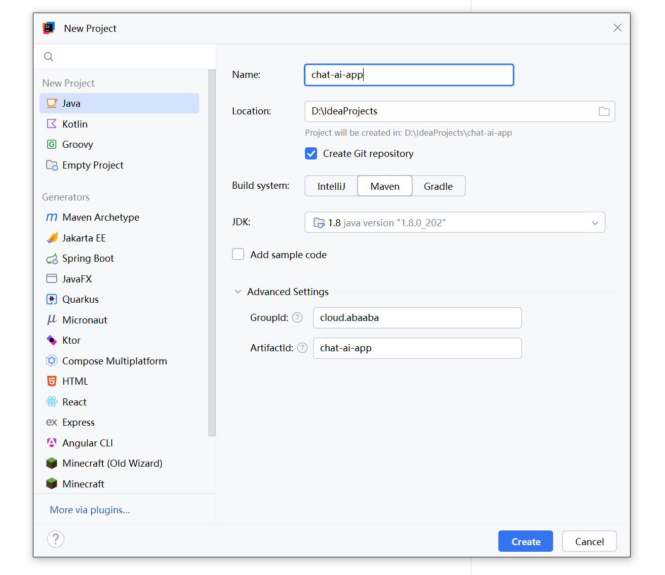Screen dimensions: 665x575
Task: Select Micronaut label in generators
Action: [x=85, y=320]
